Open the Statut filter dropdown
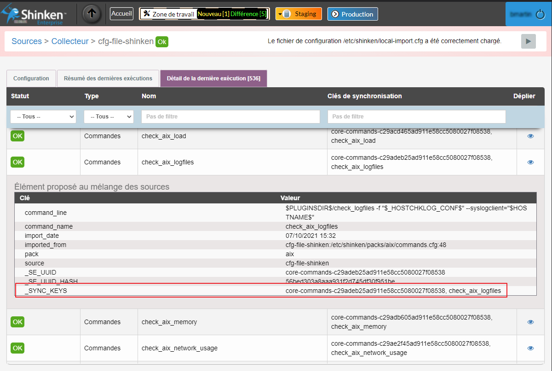Image resolution: width=552 pixels, height=371 pixels. click(43, 117)
